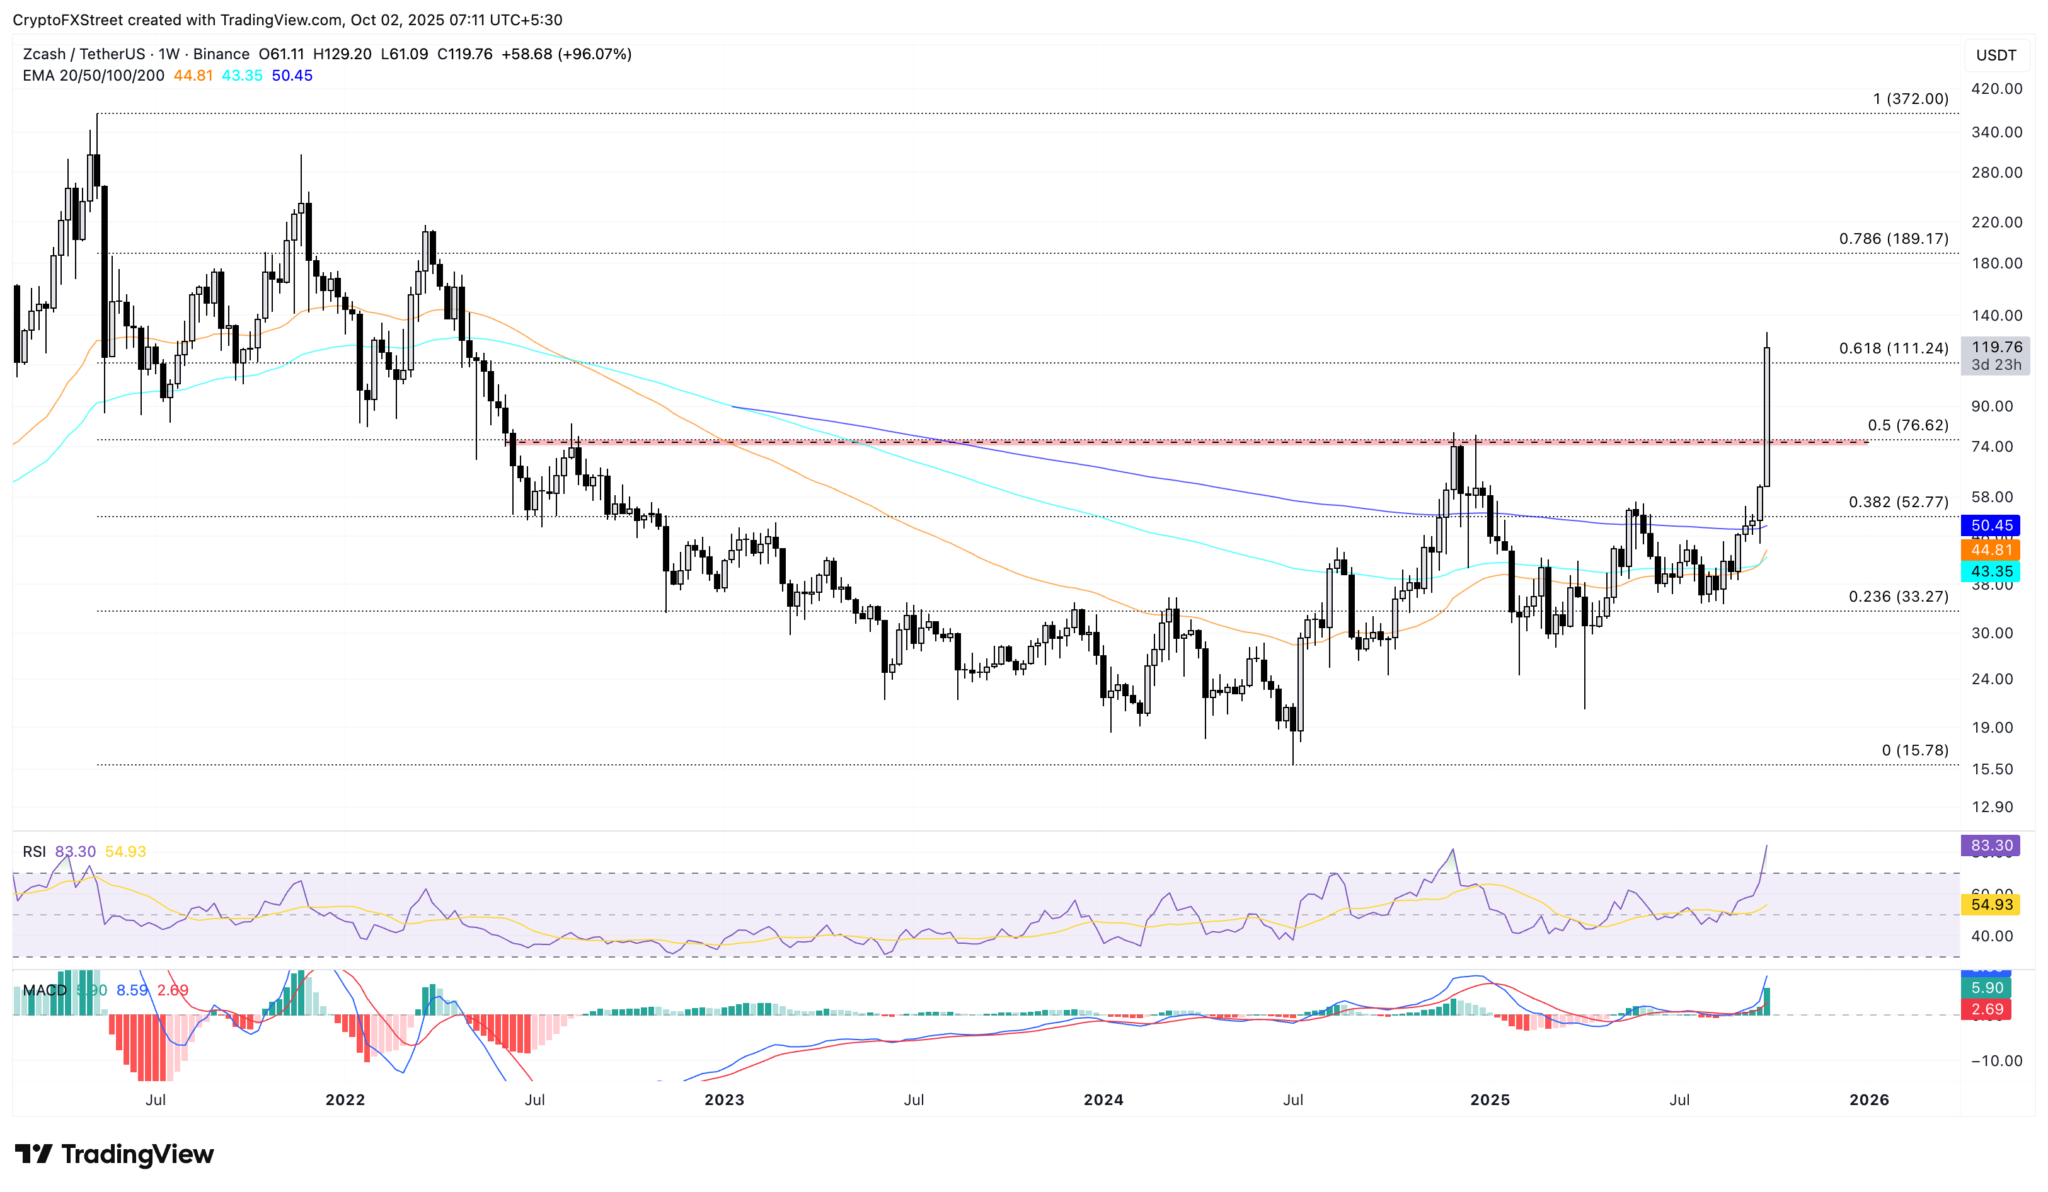
Task: Click the TradingView logo icon
Action: 33,1153
